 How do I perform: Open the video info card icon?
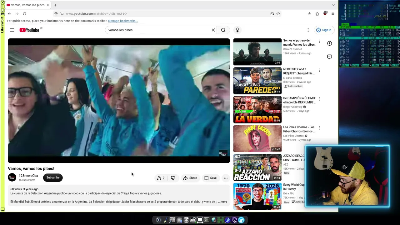329,43
